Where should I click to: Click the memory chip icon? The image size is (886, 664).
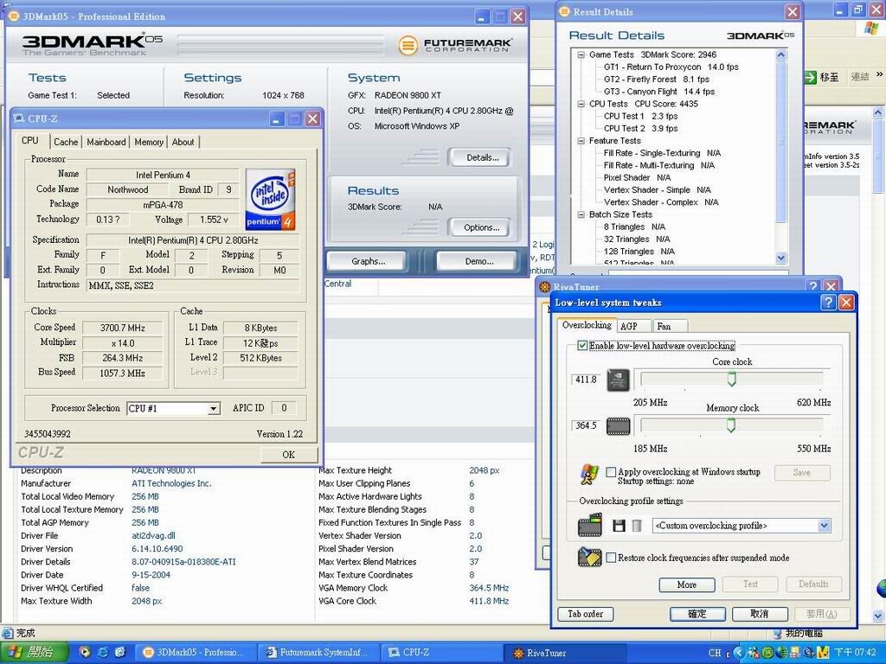618,425
